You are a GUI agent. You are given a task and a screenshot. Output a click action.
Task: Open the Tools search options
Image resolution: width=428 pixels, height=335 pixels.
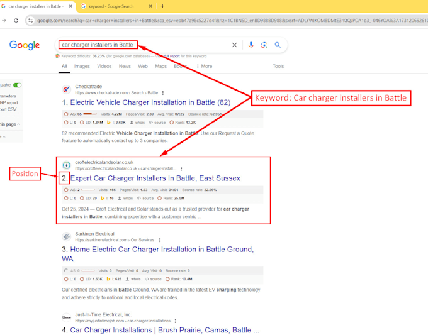pos(278,66)
